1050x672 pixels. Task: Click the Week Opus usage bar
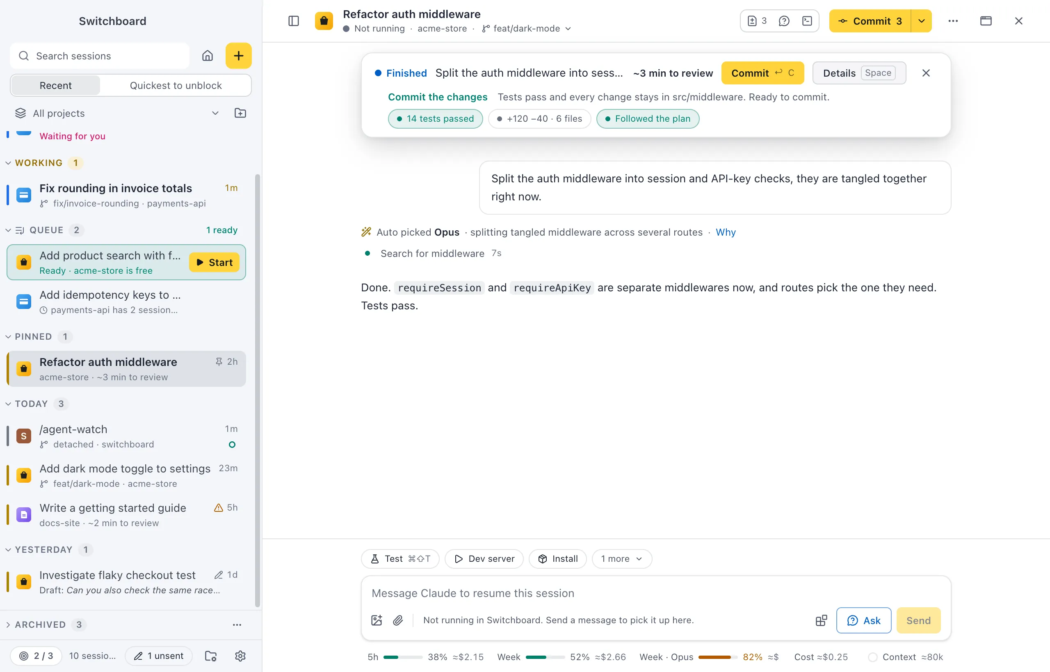point(718,657)
